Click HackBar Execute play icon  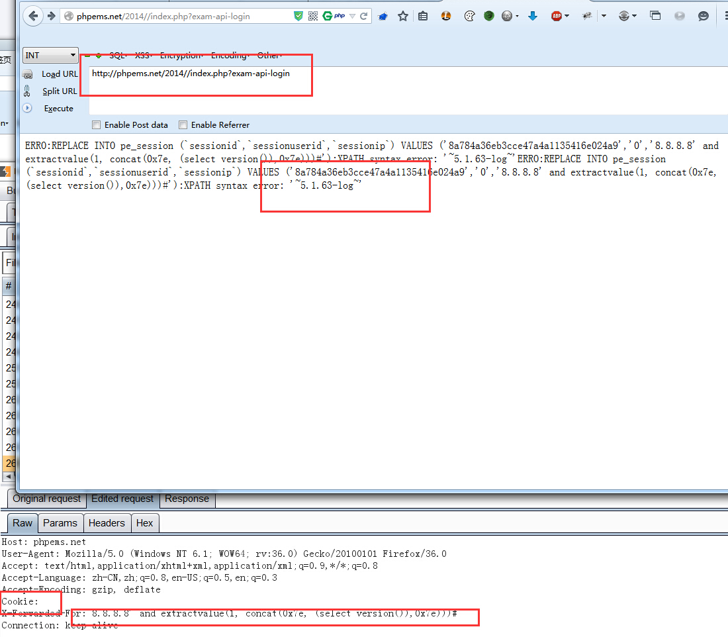(27, 108)
